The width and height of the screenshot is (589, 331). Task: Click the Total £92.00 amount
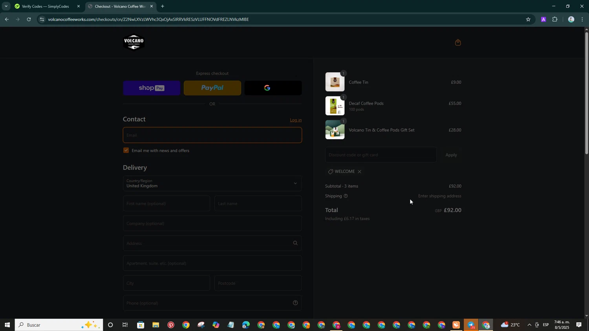coord(452,210)
